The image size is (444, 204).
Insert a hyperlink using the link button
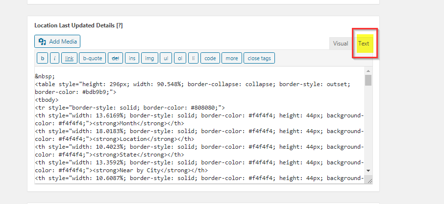point(69,59)
